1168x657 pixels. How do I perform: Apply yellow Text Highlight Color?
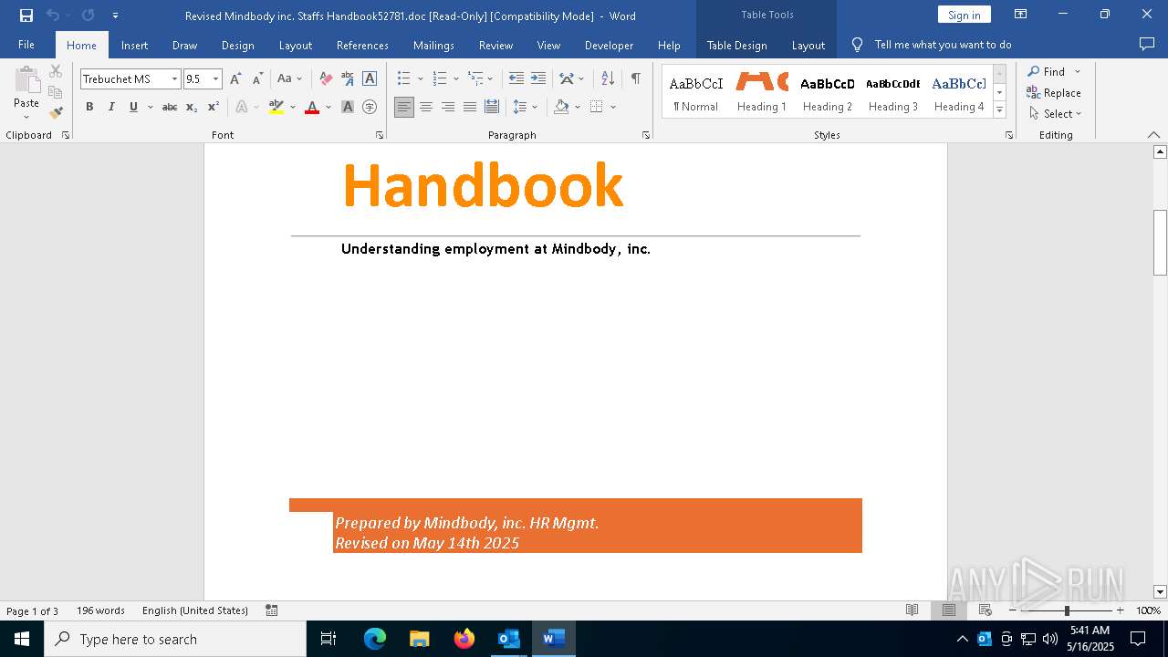point(276,107)
